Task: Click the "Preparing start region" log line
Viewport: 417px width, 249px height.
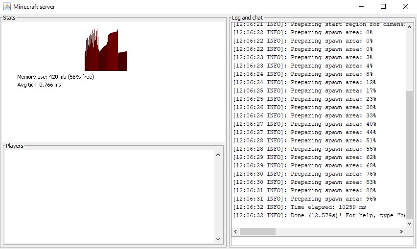Action: coord(319,24)
